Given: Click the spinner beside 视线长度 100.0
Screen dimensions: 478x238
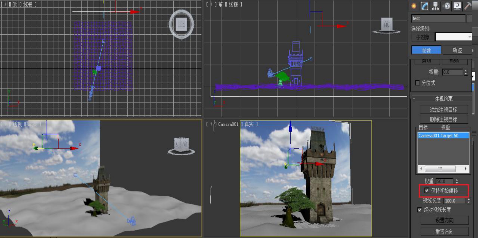Looking at the screenshot, I should tap(469, 201).
